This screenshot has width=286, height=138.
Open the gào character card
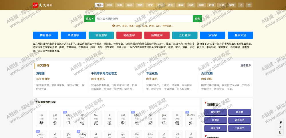point(55,119)
